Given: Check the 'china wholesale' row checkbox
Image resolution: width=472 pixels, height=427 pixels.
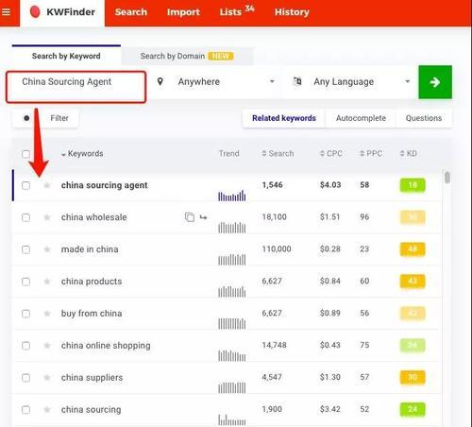Looking at the screenshot, I should 25,217.
